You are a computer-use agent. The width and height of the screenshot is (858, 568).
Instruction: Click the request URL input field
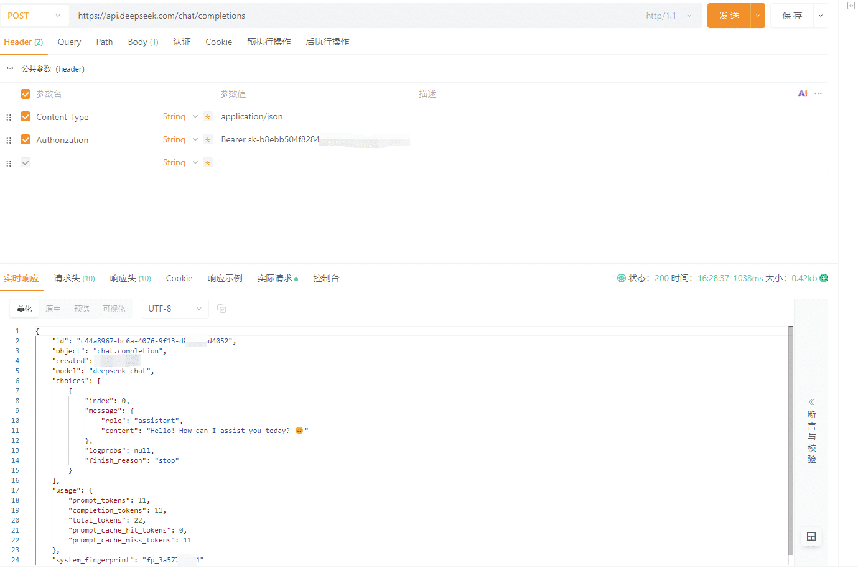pos(355,16)
